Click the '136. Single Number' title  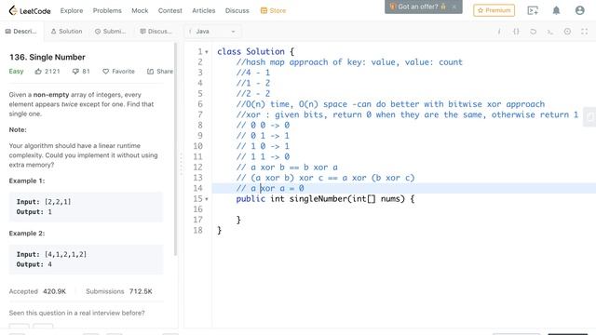(47, 57)
